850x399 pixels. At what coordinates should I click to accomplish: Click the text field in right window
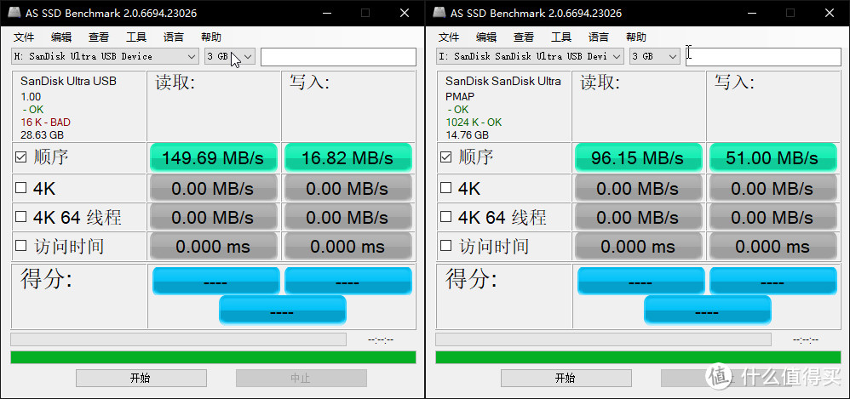coord(763,57)
